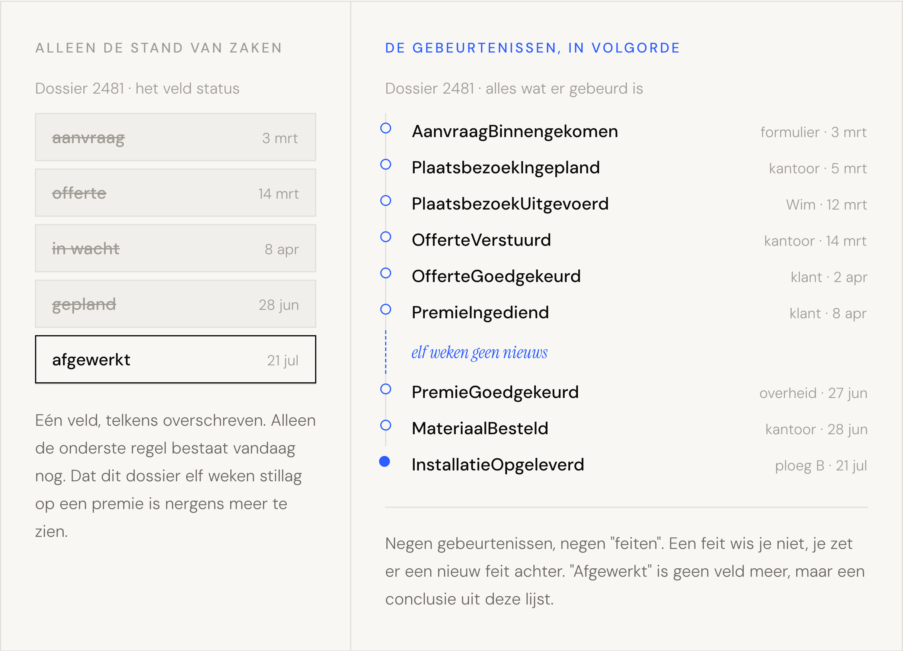Click the OfferteGoedgekeurd event dot
The width and height of the screenshot is (903, 651).
coord(385,273)
